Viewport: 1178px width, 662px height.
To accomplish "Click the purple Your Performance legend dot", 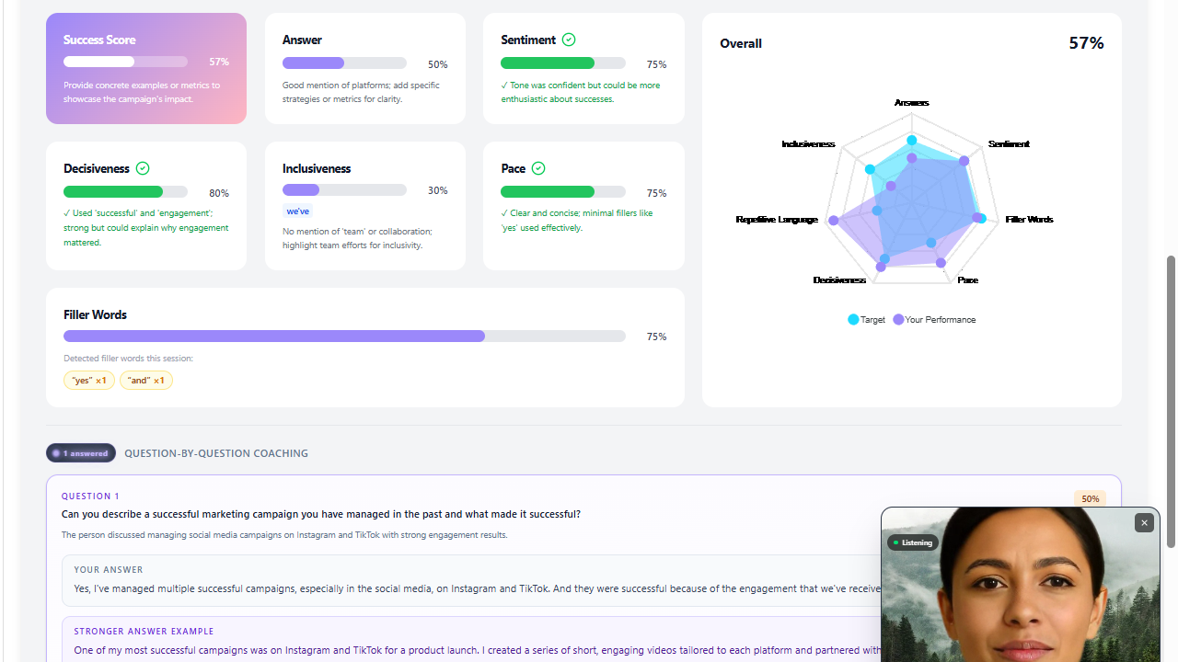I will click(898, 320).
